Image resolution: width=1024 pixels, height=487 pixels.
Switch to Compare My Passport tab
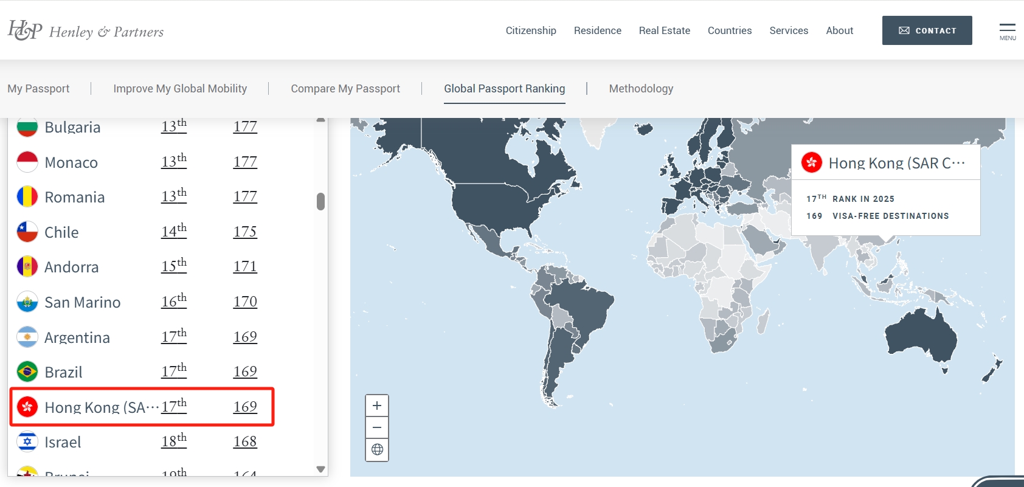[x=345, y=89]
